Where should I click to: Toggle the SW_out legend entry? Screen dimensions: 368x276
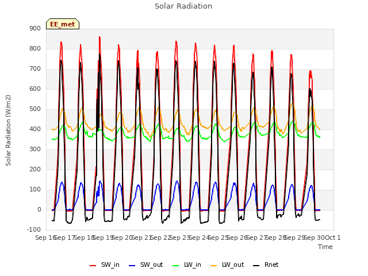(145, 264)
